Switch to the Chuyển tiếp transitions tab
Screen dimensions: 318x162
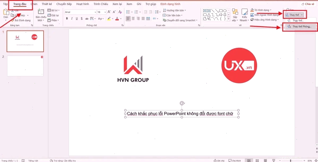pyautogui.click(x=64, y=4)
